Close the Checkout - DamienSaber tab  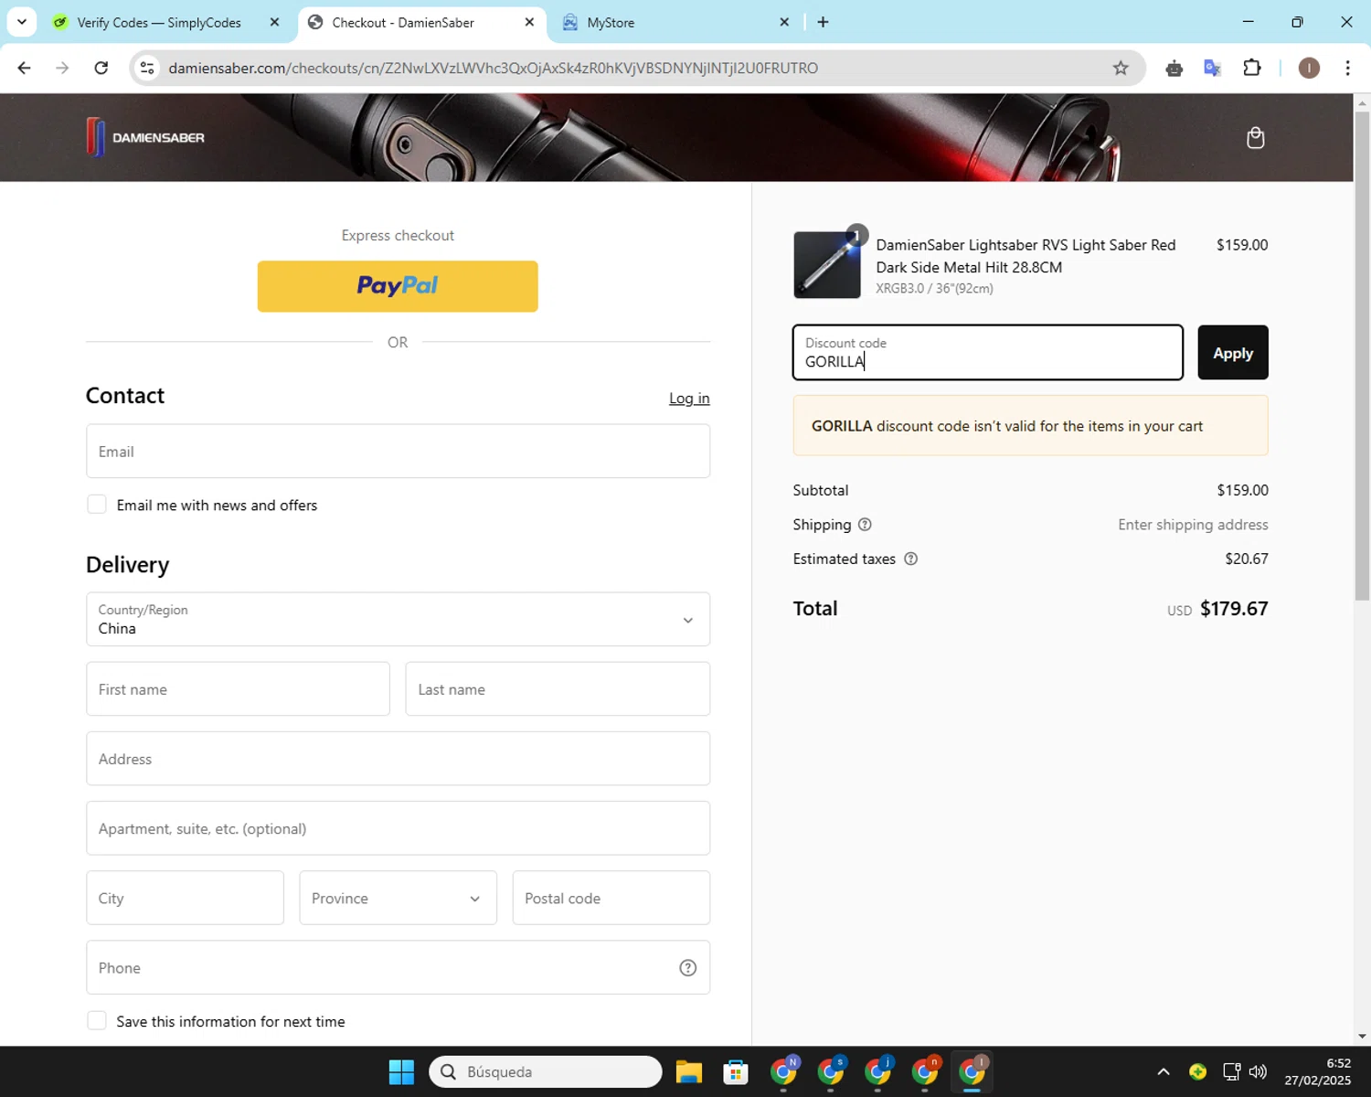click(529, 22)
